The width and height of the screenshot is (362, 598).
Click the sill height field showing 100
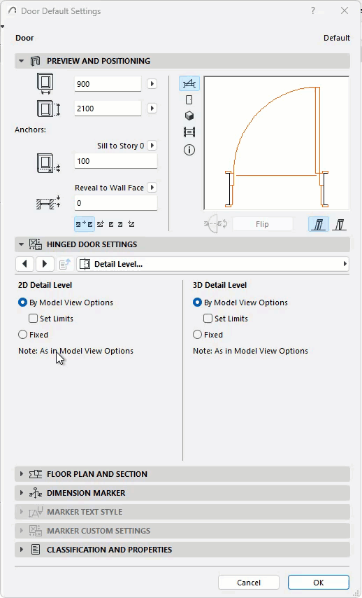pos(116,161)
